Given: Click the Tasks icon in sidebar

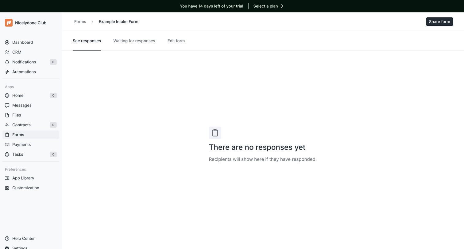Looking at the screenshot, I should point(7,154).
